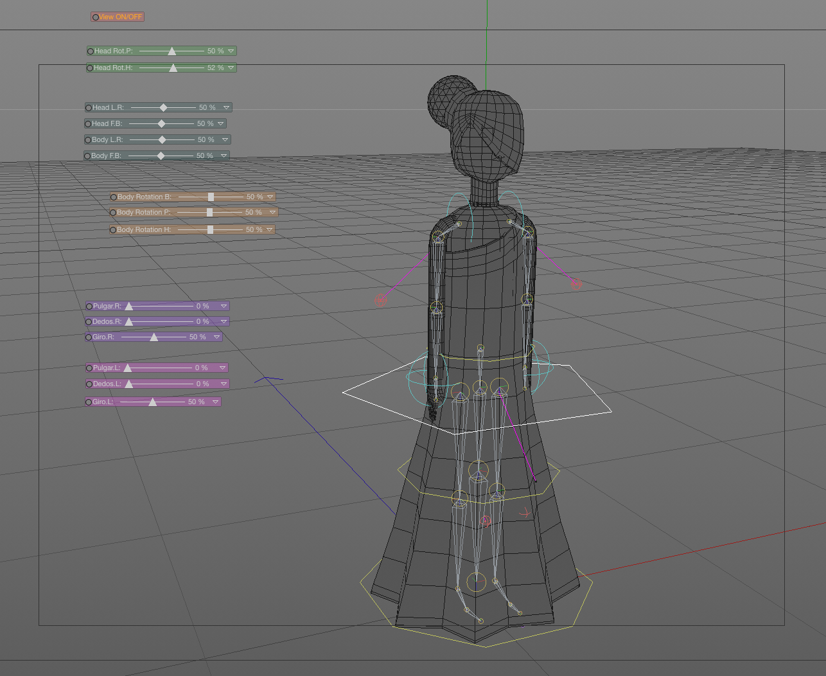826x676 pixels.
Task: Click the Head Rot.P slider handle
Action: pos(171,51)
